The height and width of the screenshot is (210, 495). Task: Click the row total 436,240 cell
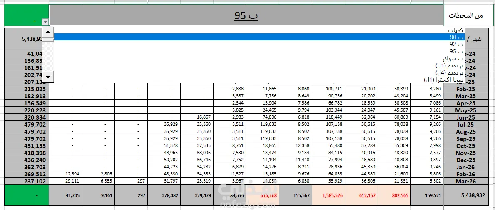[27, 160]
